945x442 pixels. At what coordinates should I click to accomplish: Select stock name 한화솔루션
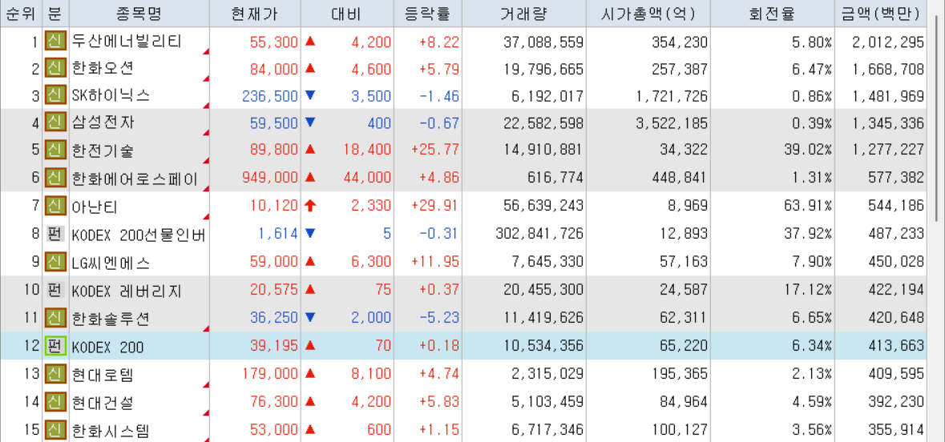(111, 318)
